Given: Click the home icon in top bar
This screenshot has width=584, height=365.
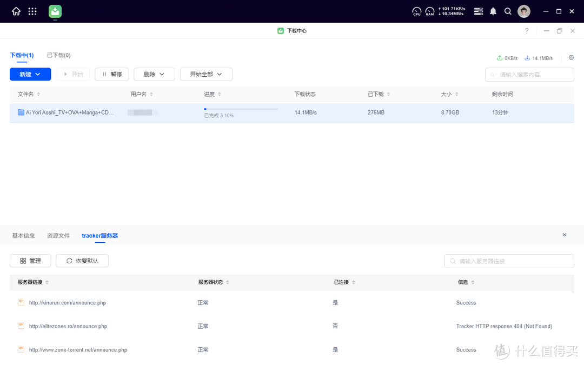Looking at the screenshot, I should coord(16,11).
